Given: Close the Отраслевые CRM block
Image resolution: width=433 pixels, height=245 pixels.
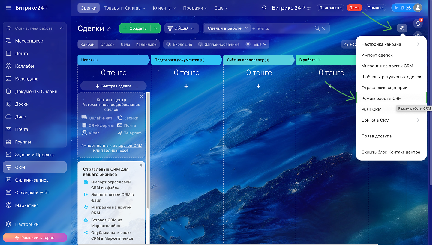Looking at the screenshot, I should [141, 165].
